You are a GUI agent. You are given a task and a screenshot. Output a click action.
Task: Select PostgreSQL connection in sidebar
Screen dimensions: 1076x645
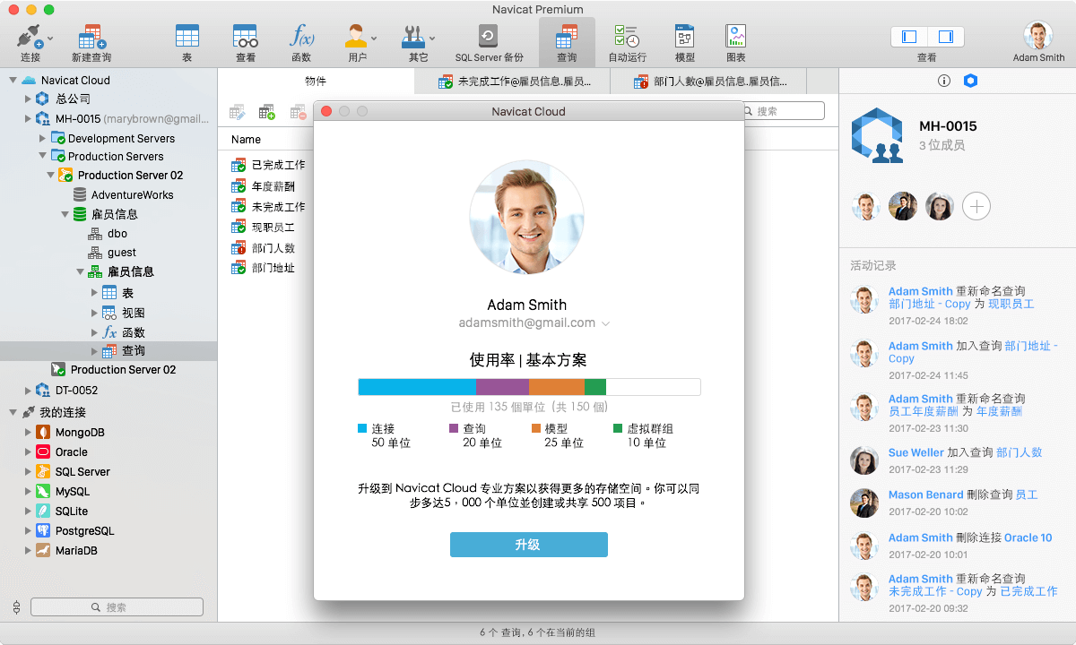[84, 531]
